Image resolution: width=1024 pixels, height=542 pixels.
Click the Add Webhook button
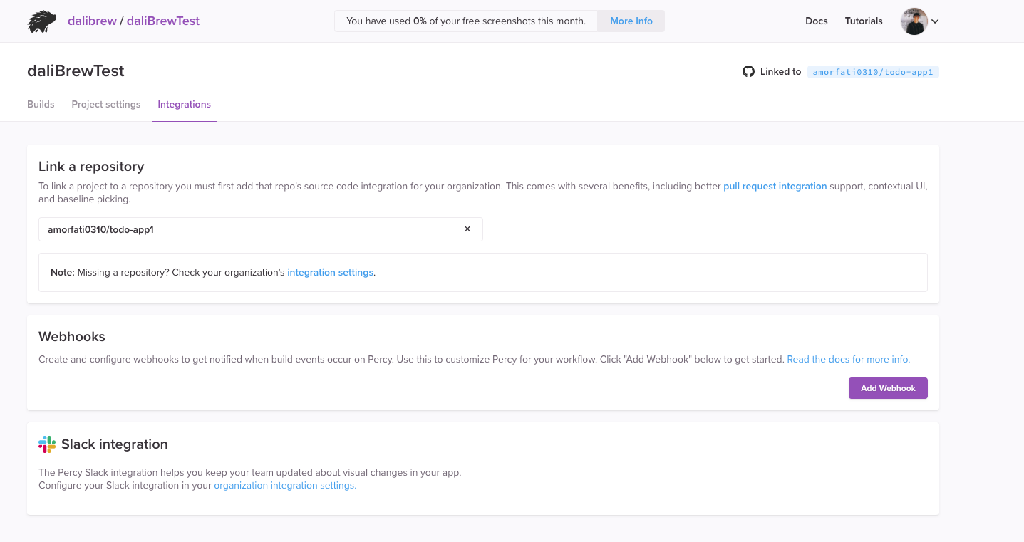(x=888, y=388)
